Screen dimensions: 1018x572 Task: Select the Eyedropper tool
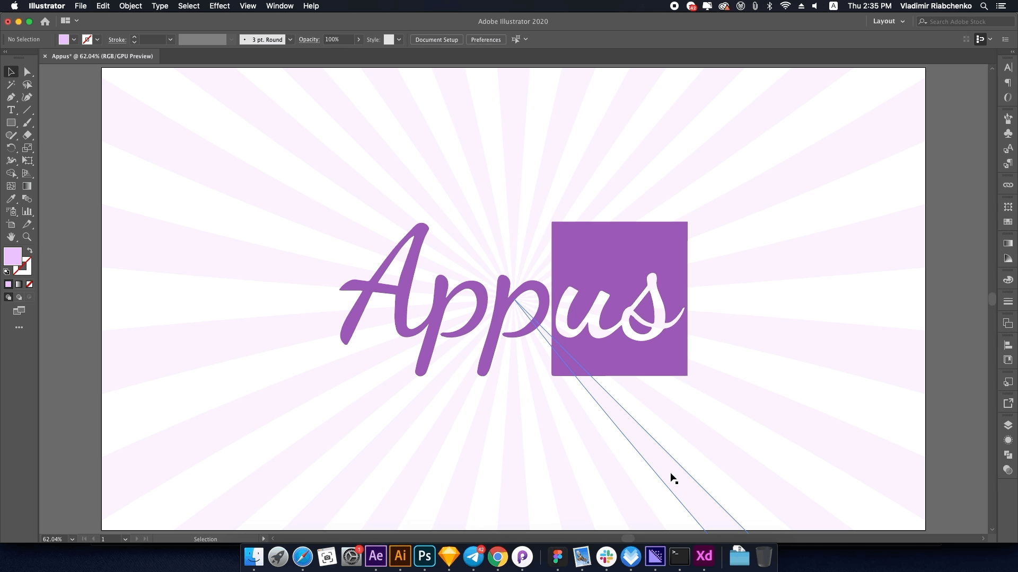(11, 199)
